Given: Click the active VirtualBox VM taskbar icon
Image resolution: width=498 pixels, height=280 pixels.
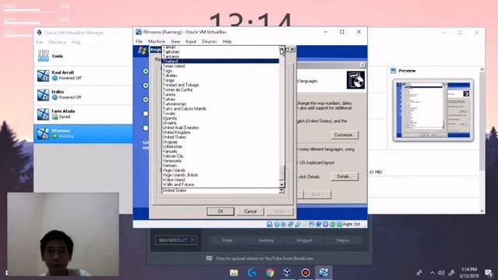Looking at the screenshot, I should pos(324,272).
